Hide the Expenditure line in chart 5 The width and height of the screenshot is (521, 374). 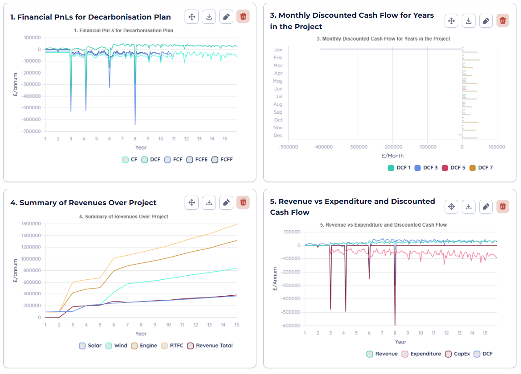click(421, 354)
